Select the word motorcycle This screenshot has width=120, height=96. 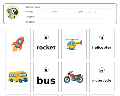102,80
